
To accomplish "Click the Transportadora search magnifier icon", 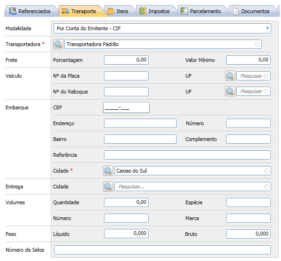I will (58, 44).
